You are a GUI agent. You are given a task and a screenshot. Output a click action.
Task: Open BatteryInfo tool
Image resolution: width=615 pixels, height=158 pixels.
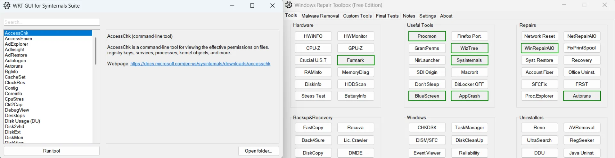point(355,96)
